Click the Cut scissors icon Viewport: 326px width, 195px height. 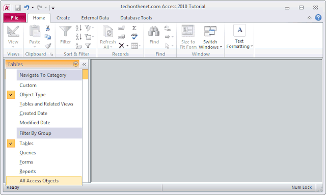pos(48,28)
